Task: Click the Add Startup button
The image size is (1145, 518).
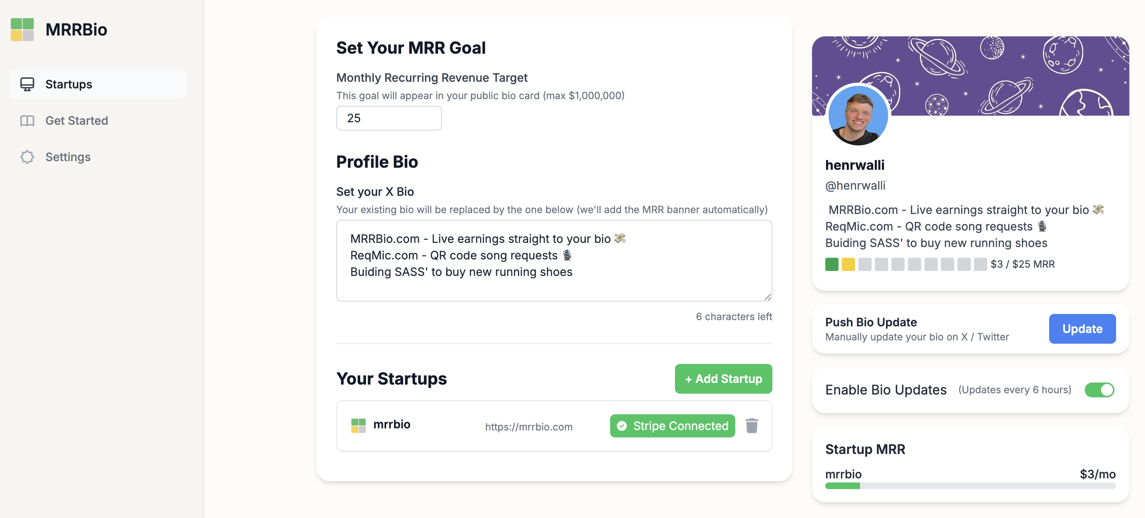Action: 723,379
